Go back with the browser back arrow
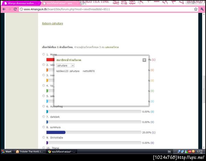Image resolution: width=206 pixels, height=161 pixels. (4, 9)
